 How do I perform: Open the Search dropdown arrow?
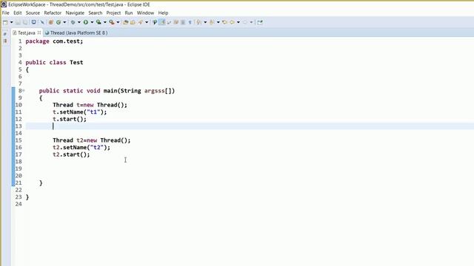click(x=147, y=22)
